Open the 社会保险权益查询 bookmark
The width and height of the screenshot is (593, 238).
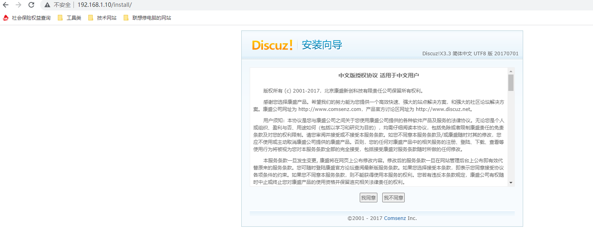point(27,18)
